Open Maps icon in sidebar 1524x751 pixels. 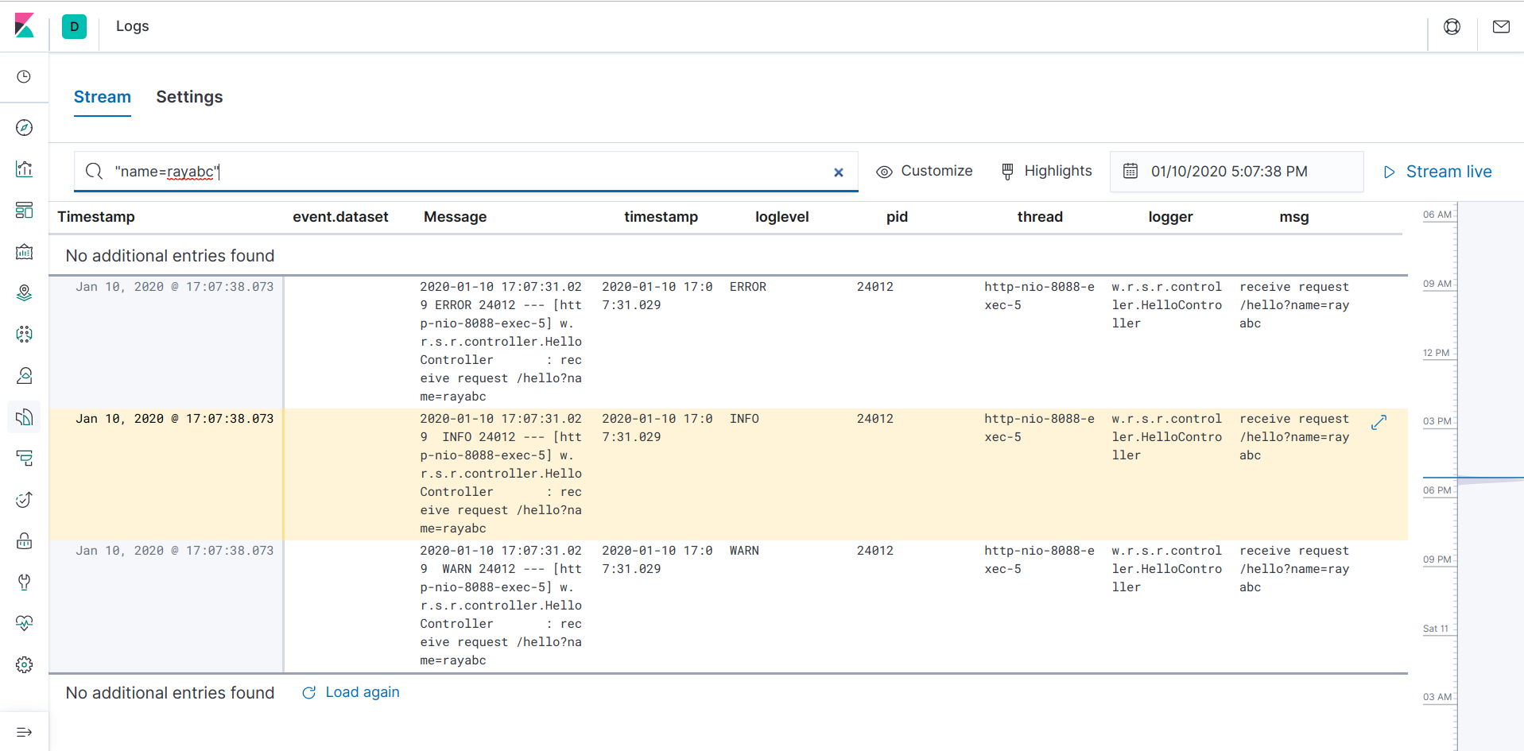click(25, 293)
